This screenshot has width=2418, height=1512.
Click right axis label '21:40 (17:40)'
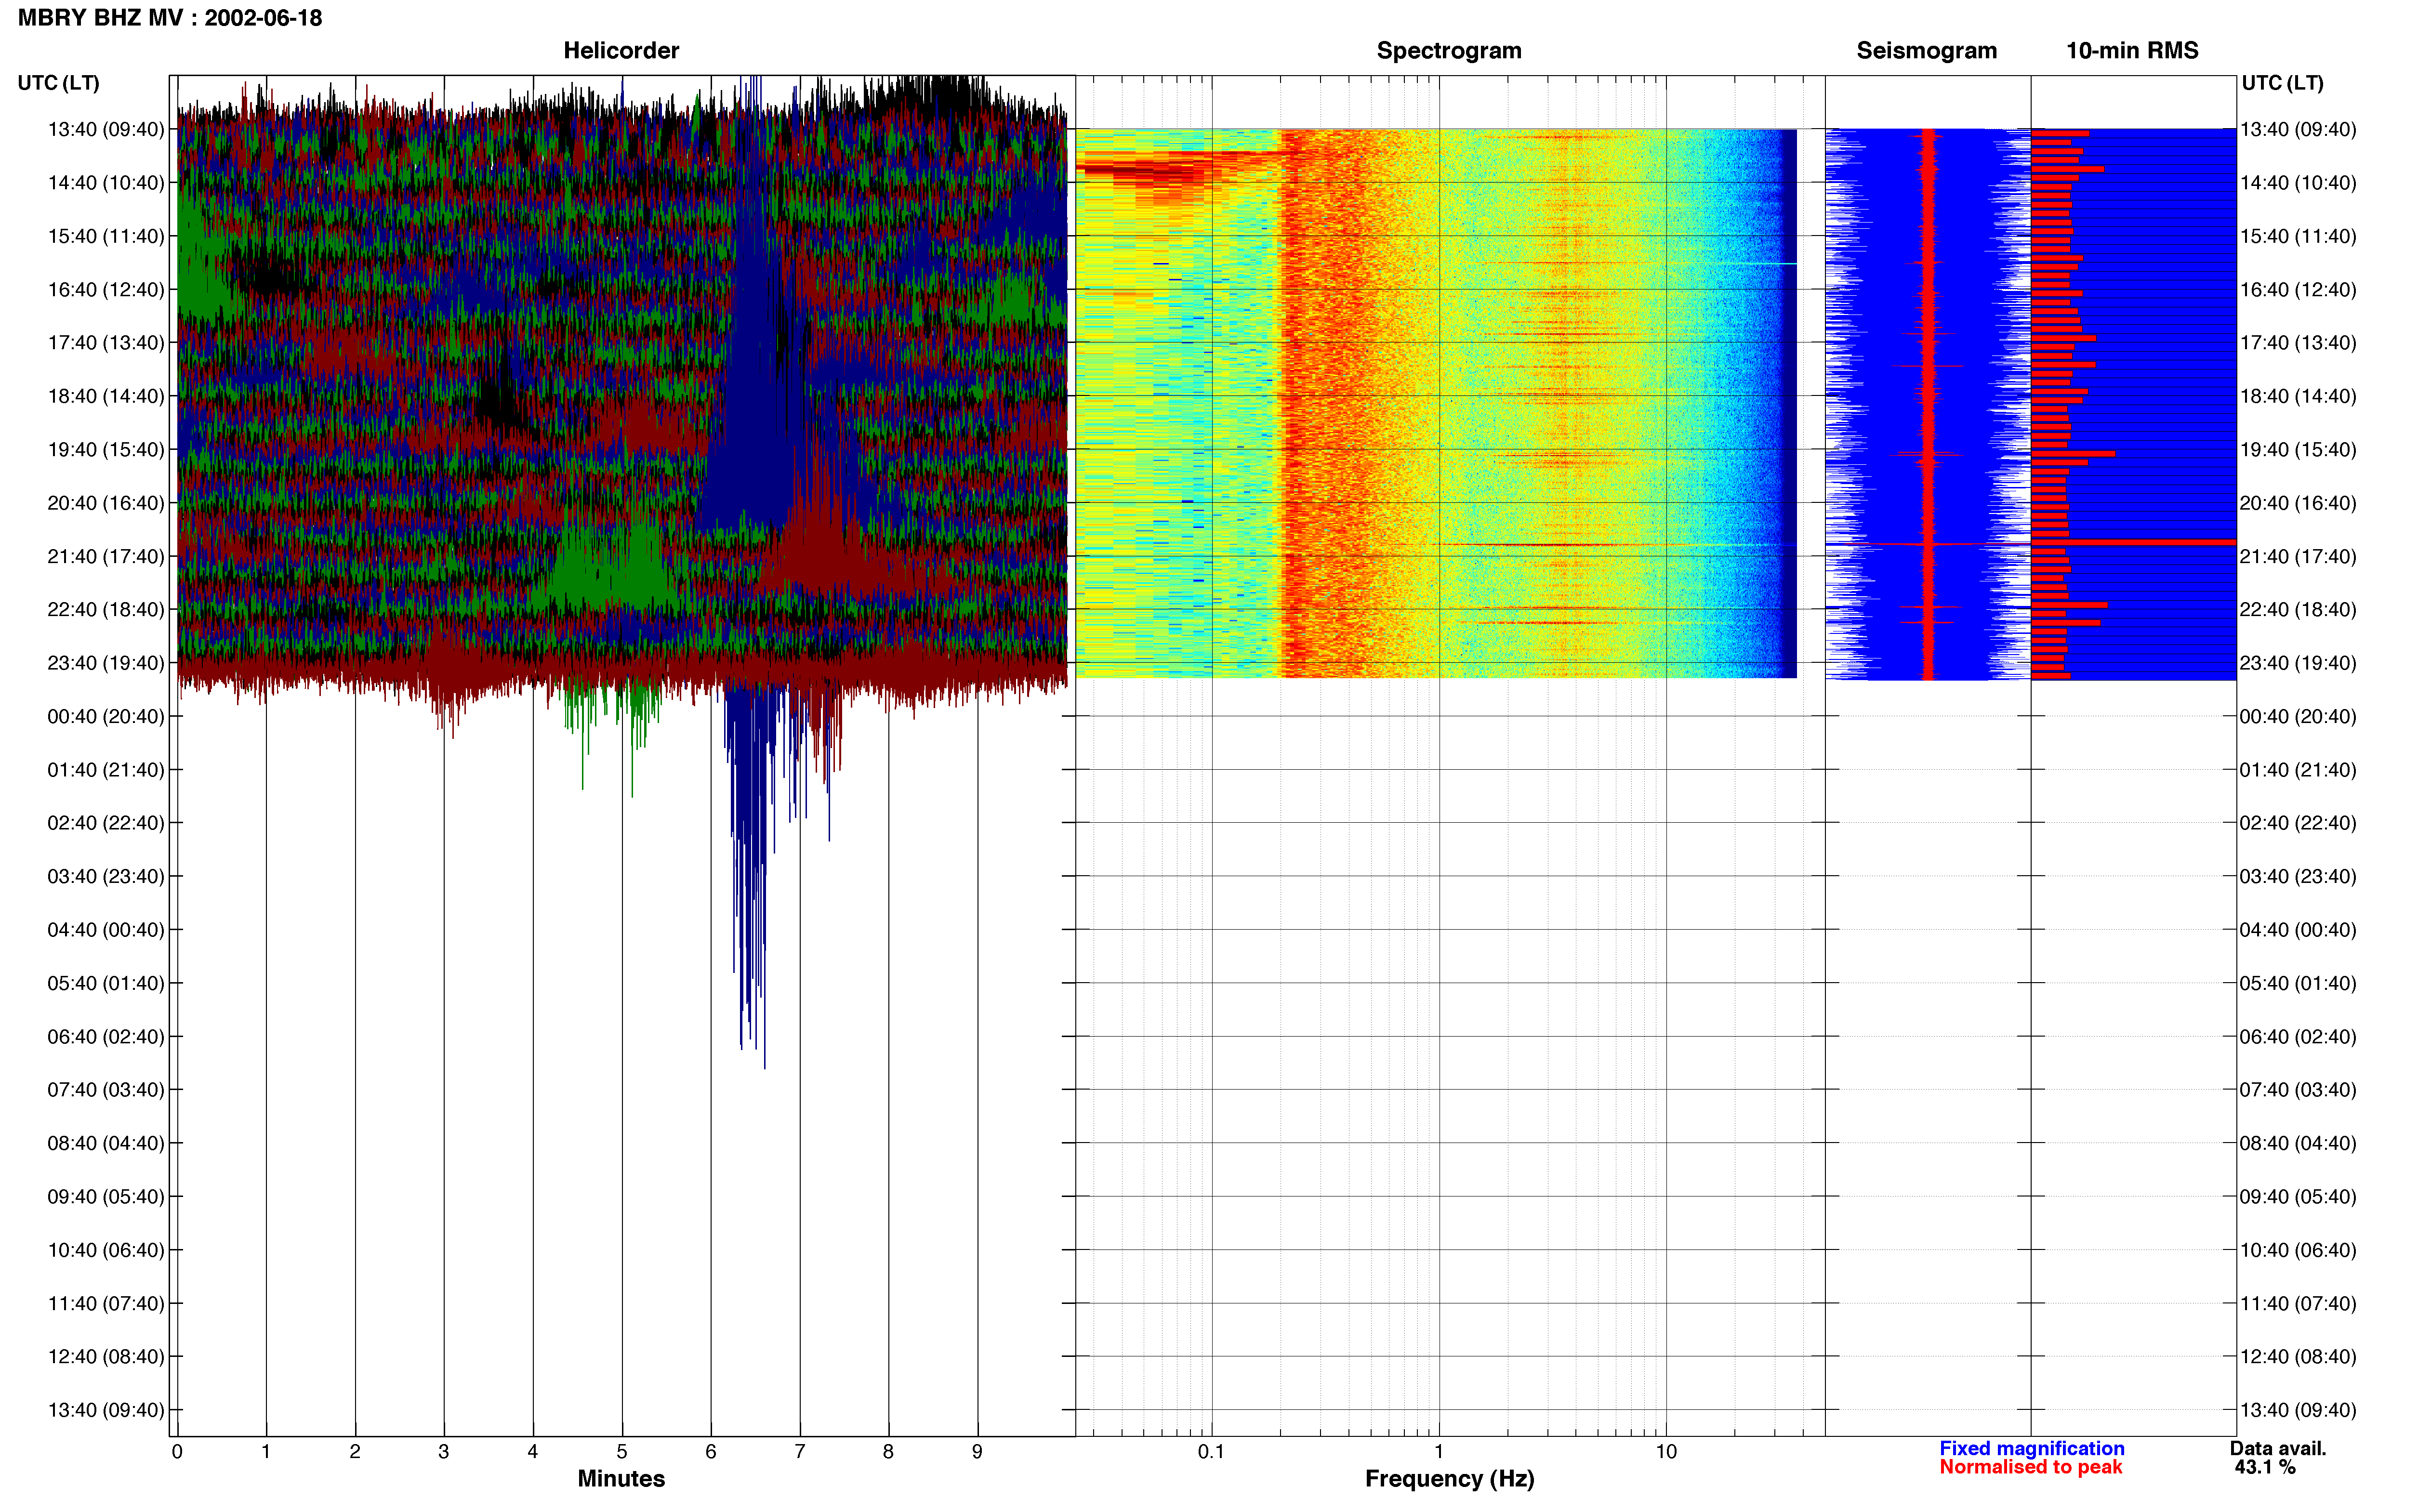click(x=2298, y=556)
